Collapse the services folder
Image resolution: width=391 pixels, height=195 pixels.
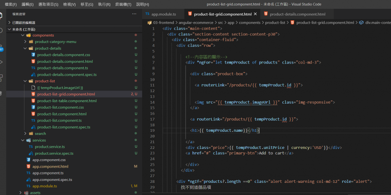point(39,140)
